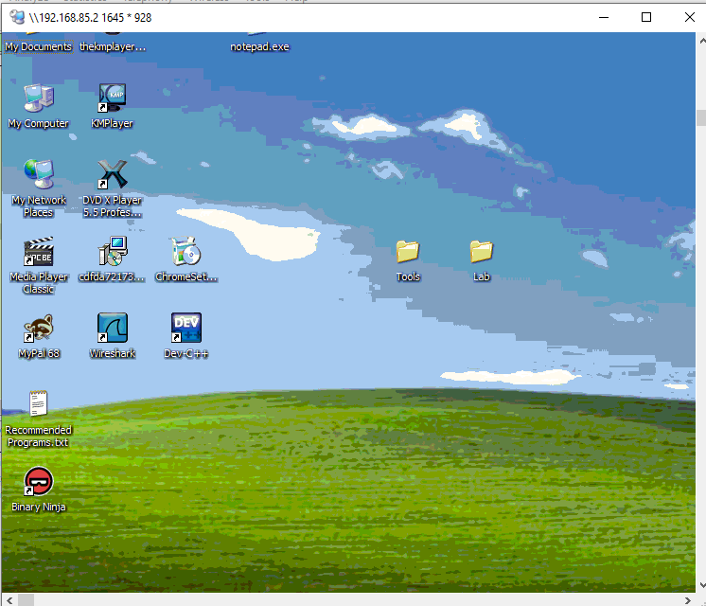Open My Network Places icon

(x=38, y=175)
